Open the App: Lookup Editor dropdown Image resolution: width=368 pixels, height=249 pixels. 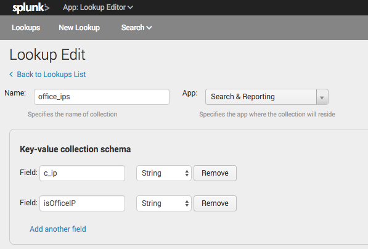click(x=98, y=7)
